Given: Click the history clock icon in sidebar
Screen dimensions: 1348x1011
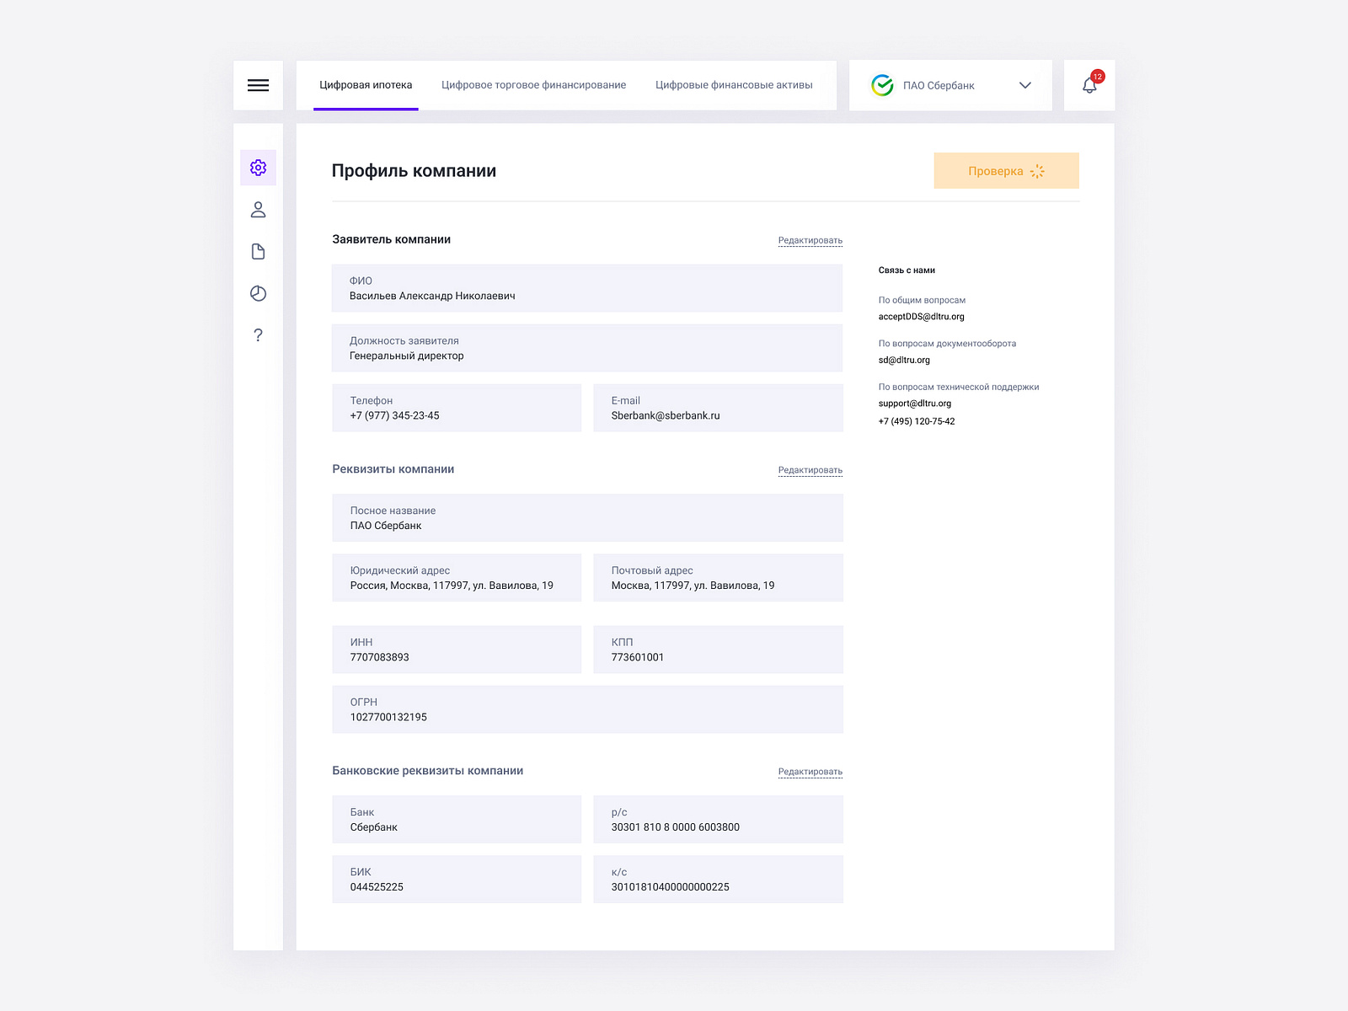Looking at the screenshot, I should [259, 293].
